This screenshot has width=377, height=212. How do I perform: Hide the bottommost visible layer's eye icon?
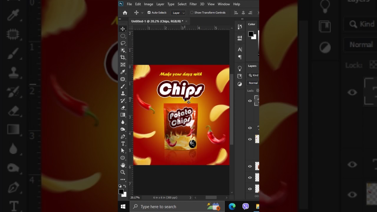(x=250, y=189)
